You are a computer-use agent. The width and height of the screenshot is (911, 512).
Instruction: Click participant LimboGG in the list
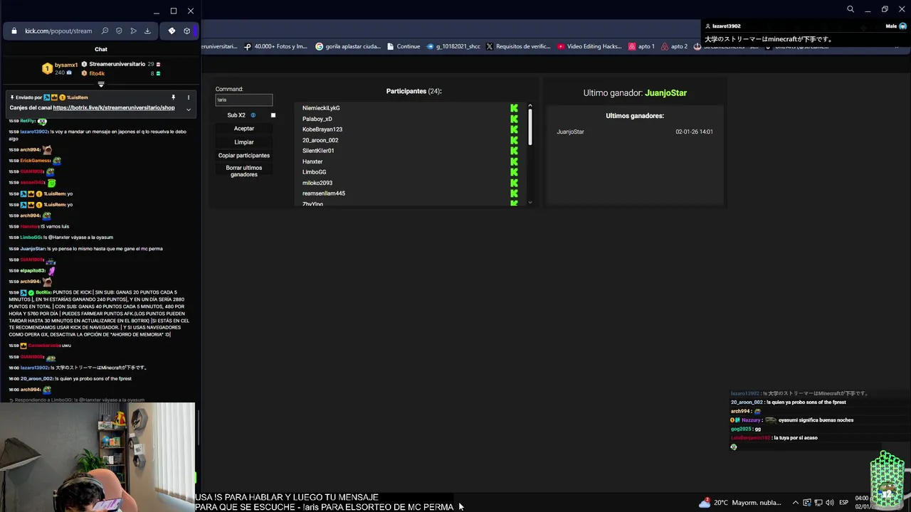click(314, 172)
